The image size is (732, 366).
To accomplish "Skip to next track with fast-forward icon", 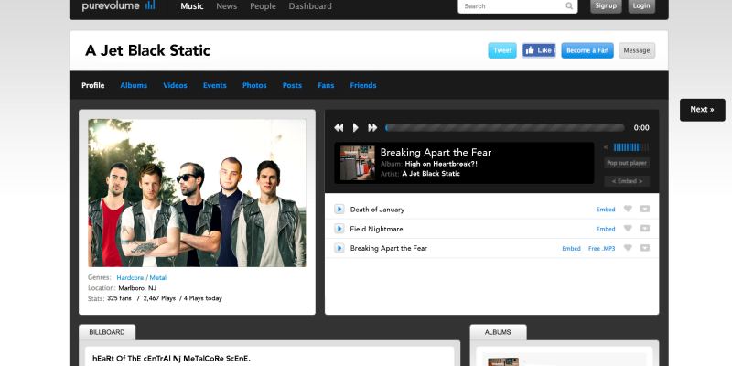I will pyautogui.click(x=372, y=128).
